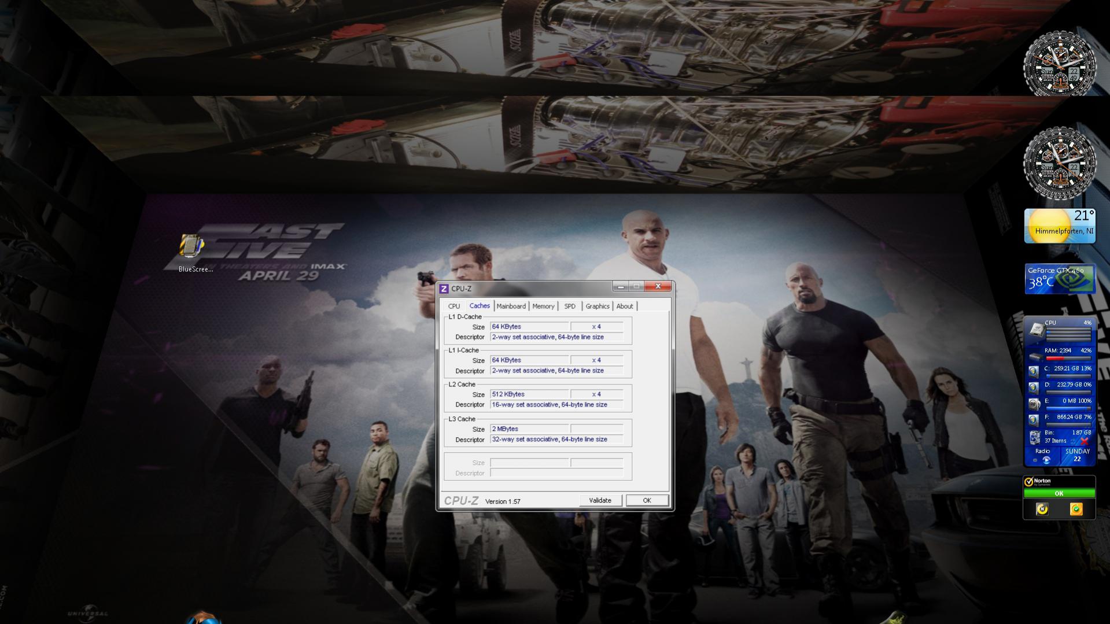Play radio with the blue play button

pyautogui.click(x=1046, y=460)
